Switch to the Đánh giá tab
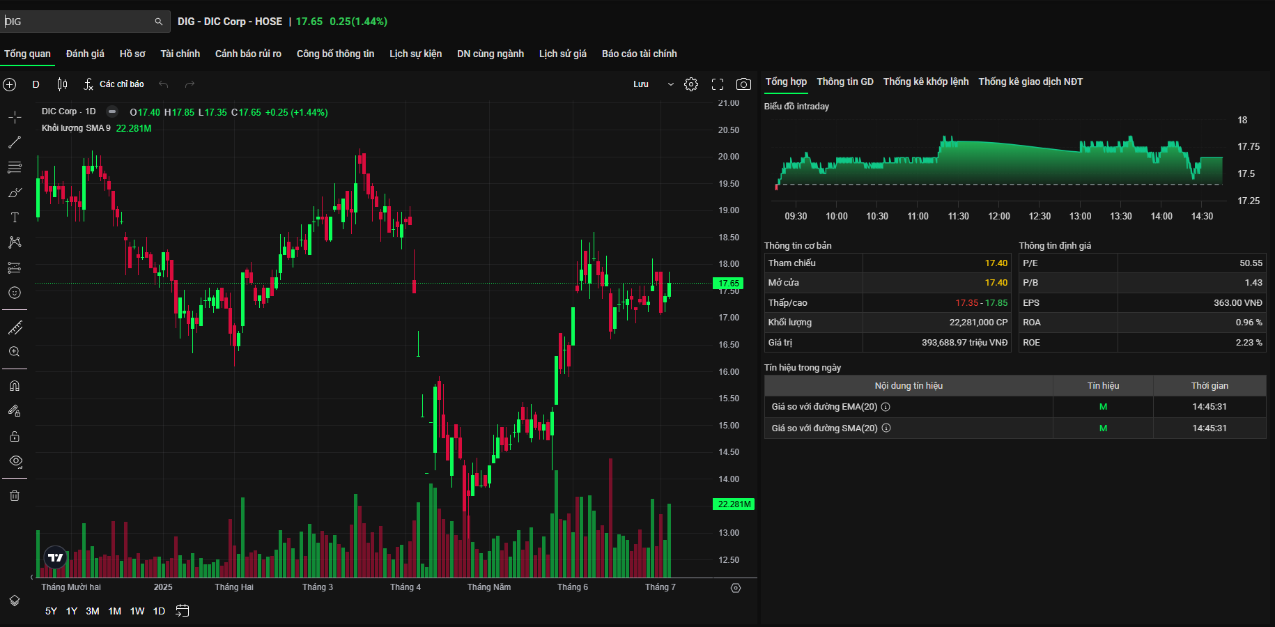1275x627 pixels. click(x=85, y=54)
